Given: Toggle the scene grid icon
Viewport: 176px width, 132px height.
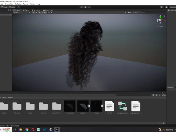Looking at the screenshot, I should (49, 12).
